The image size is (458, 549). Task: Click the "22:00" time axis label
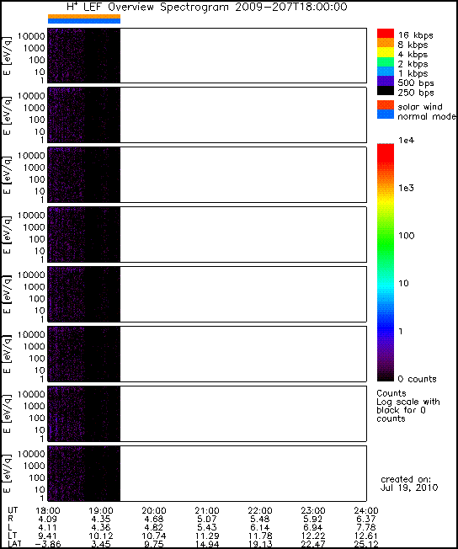tap(260, 511)
